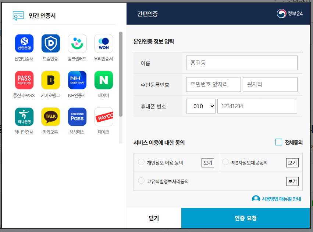Viewport: 313px width, 232px height.
Task: Click the 전체동의 label text
Action: coord(294,143)
